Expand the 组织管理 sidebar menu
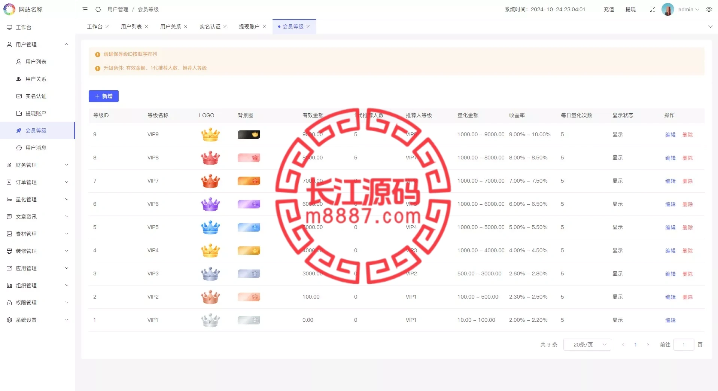Image resolution: width=718 pixels, height=391 pixels. tap(37, 285)
